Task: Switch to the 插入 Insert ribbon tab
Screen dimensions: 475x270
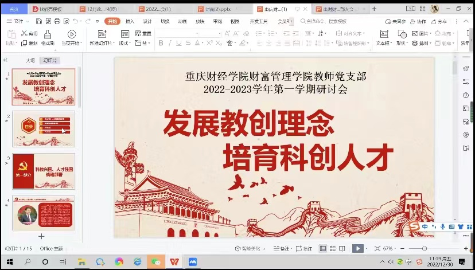Action: (x=130, y=21)
